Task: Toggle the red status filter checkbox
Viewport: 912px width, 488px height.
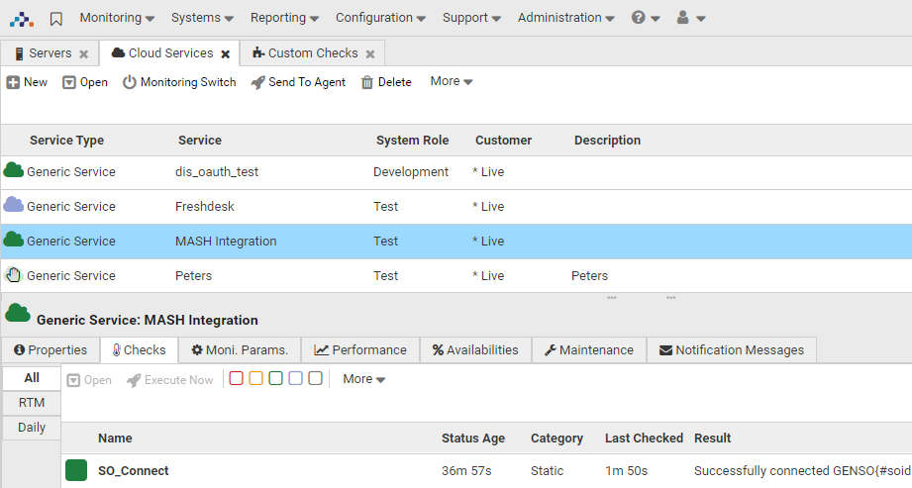Action: click(x=236, y=378)
